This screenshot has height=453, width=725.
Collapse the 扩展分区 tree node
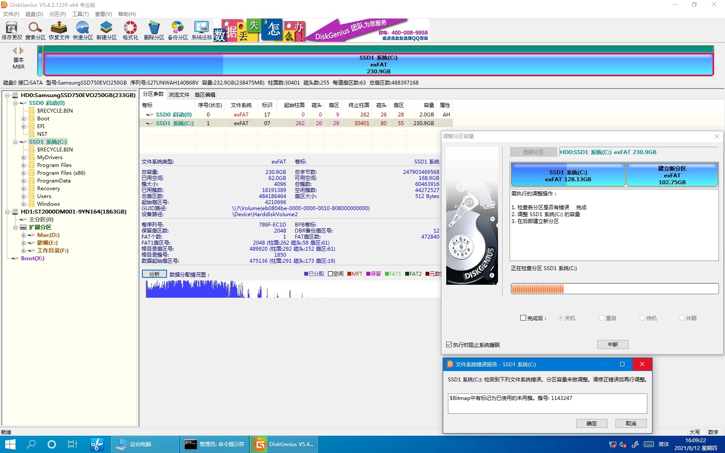point(15,227)
